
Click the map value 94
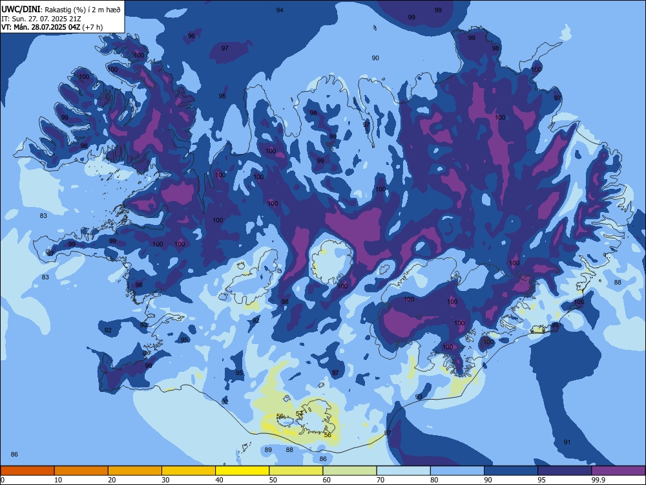[x=280, y=10]
